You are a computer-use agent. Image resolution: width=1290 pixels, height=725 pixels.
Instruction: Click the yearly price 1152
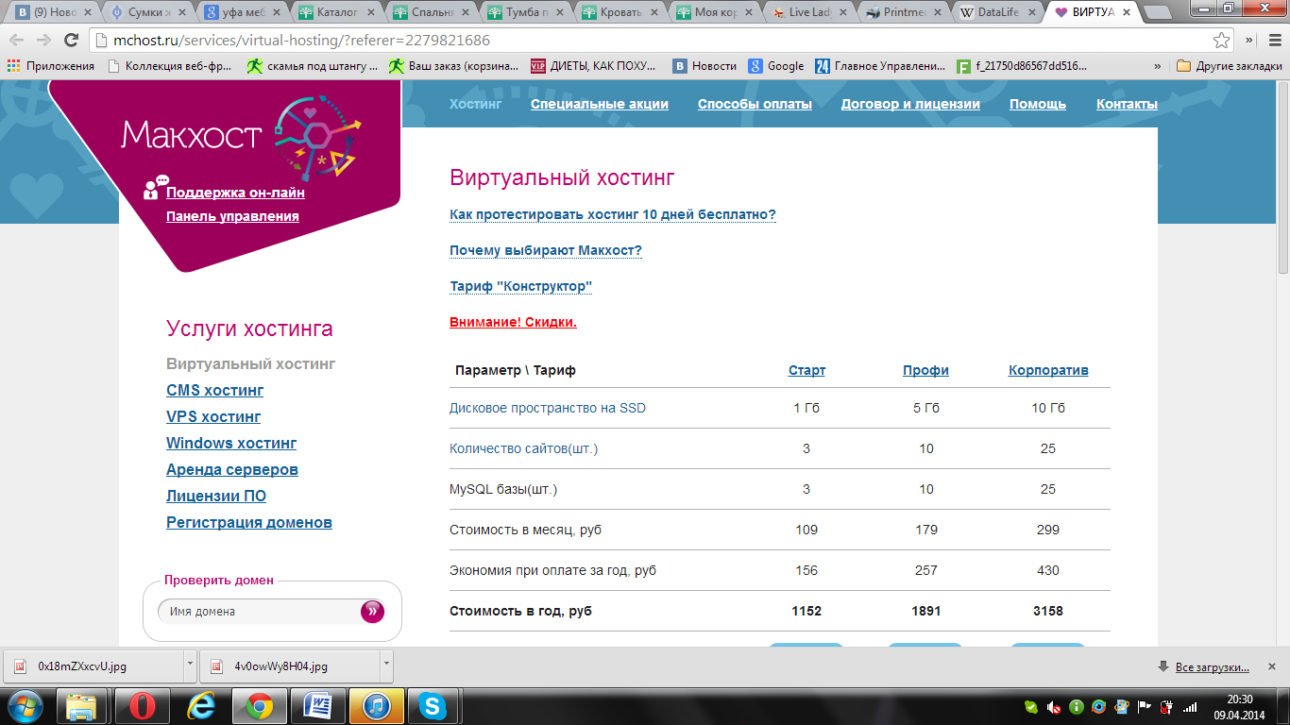806,611
